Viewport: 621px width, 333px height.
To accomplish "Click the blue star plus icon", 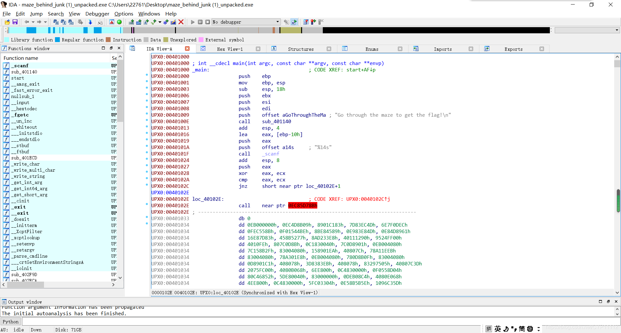I will pyautogui.click(x=166, y=22).
